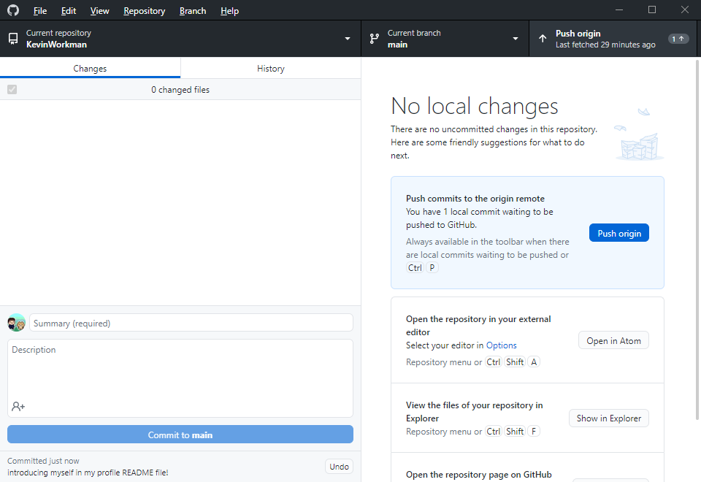Minimize the GitHub Desktop window
The height and width of the screenshot is (482, 701).
point(619,9)
